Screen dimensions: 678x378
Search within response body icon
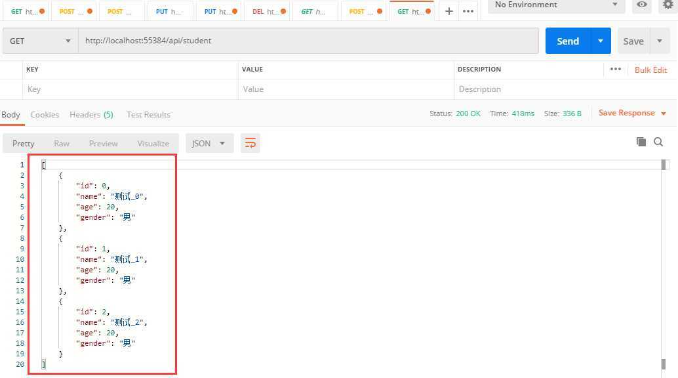(x=658, y=142)
